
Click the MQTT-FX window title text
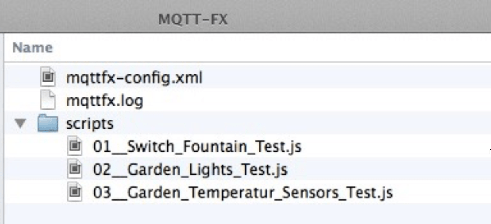click(x=193, y=19)
